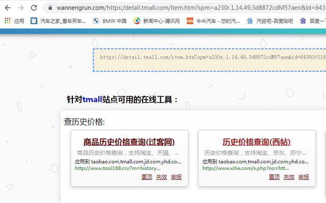This screenshot has width=326, height=203.
Task: Open the 应用 apps grid icon
Action: [8, 20]
